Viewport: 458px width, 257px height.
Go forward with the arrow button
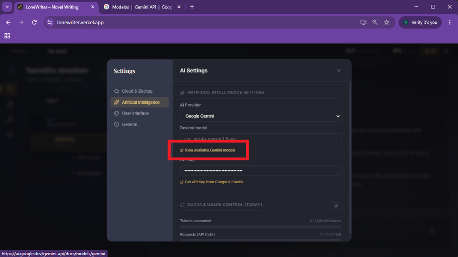coord(21,22)
